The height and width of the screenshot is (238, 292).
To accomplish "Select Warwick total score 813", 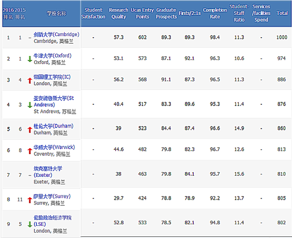I will [x=281, y=149].
